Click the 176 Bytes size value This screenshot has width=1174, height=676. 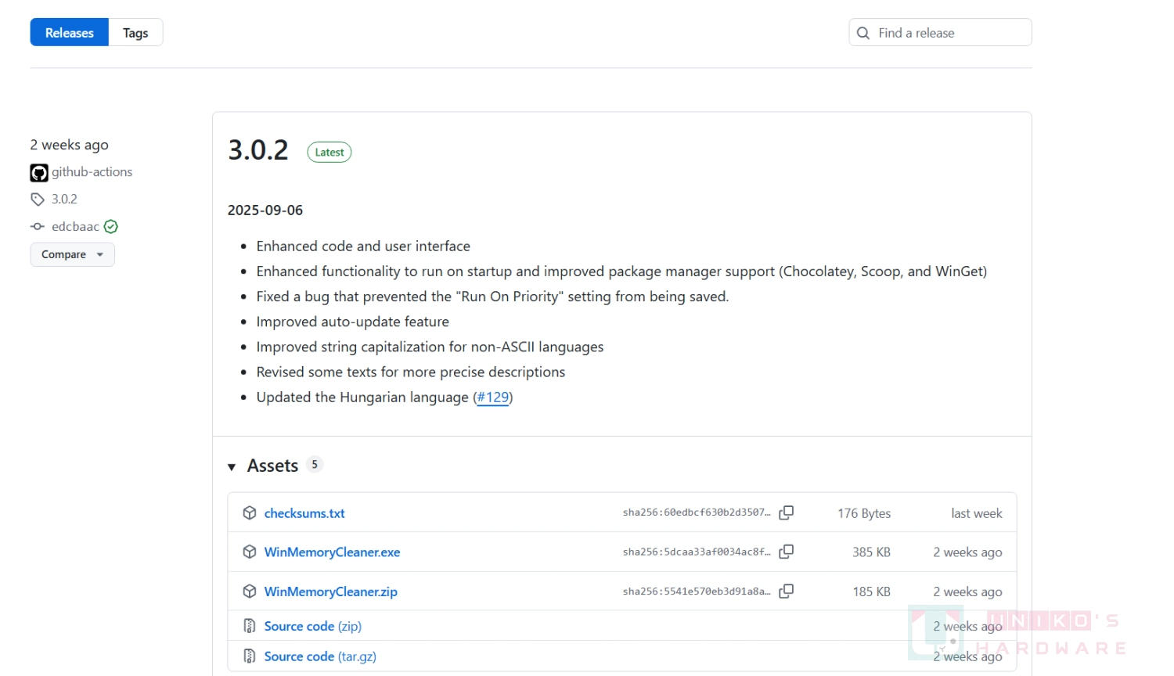coord(864,514)
